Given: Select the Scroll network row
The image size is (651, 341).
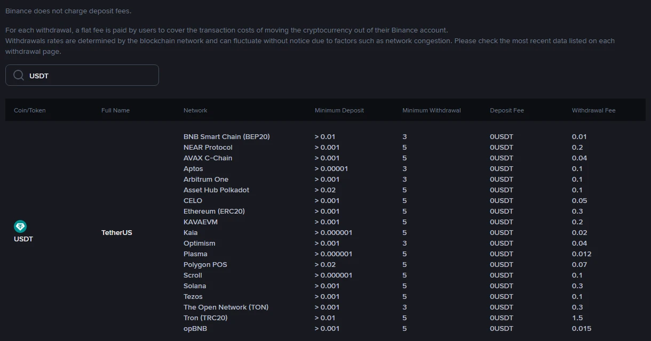Looking at the screenshot, I should [x=193, y=275].
